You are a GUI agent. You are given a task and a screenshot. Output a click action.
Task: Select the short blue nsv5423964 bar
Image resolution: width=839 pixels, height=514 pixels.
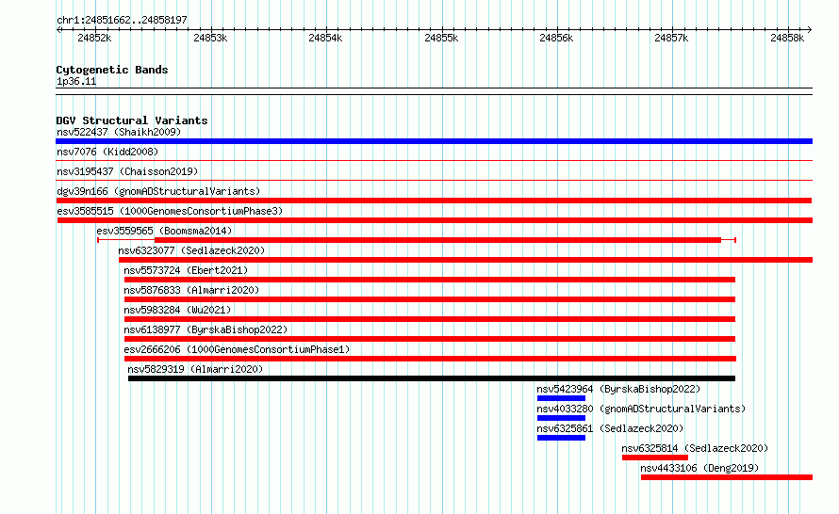tap(561, 398)
